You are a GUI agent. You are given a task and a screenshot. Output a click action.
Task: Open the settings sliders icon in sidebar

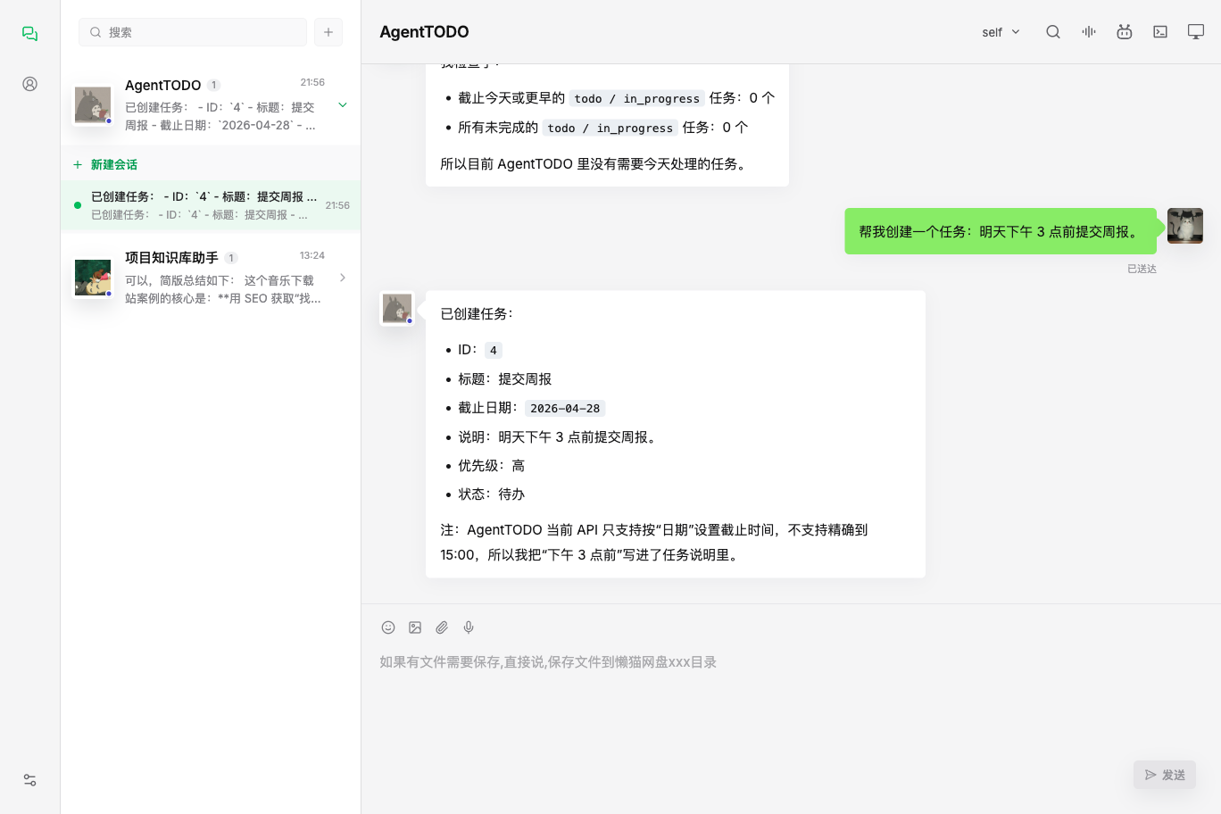tap(29, 780)
